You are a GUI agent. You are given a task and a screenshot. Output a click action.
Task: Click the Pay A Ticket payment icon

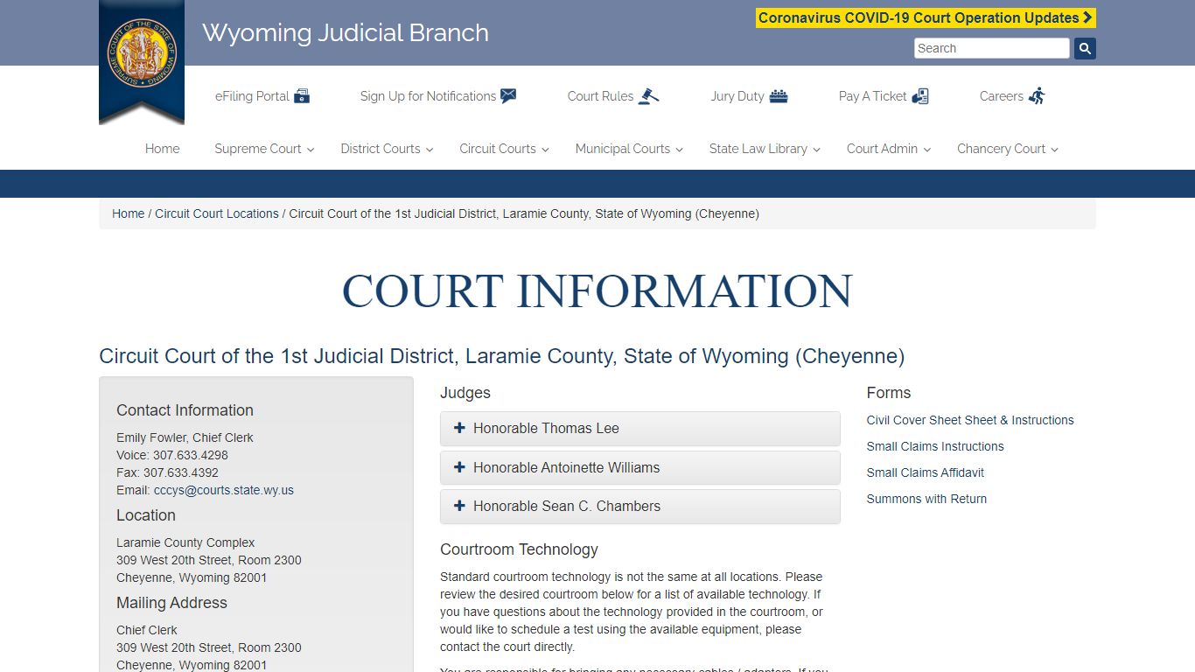point(920,96)
